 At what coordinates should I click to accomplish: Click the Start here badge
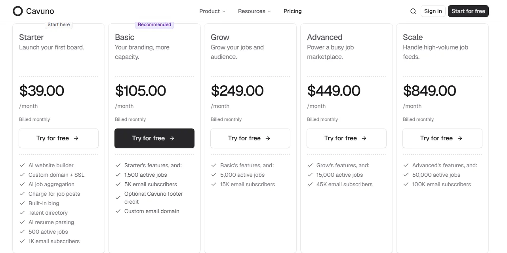(x=59, y=25)
